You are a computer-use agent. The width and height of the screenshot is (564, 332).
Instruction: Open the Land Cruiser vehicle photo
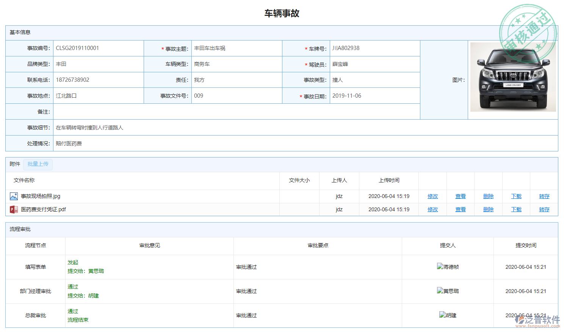point(513,77)
